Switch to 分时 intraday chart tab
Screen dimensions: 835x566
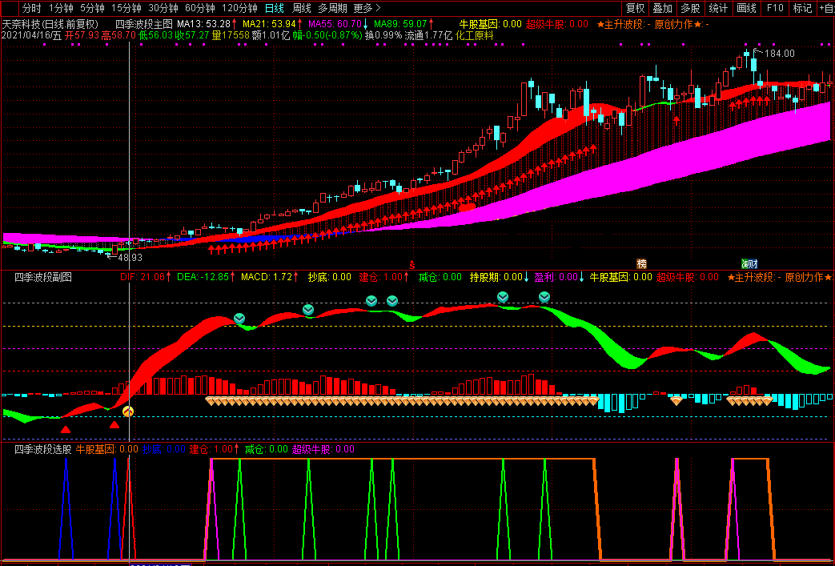tap(31, 8)
